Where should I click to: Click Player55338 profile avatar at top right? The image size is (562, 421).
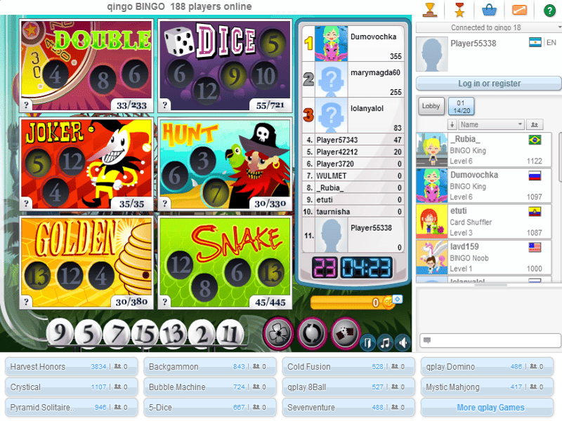[x=432, y=55]
